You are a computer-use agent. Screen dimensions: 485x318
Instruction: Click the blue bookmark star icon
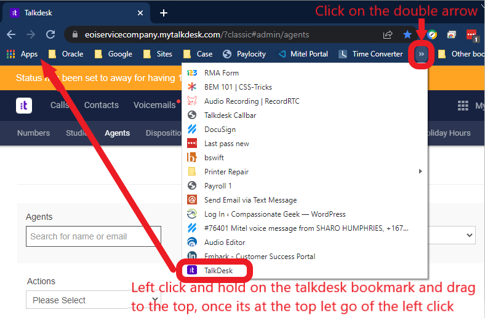tap(407, 34)
